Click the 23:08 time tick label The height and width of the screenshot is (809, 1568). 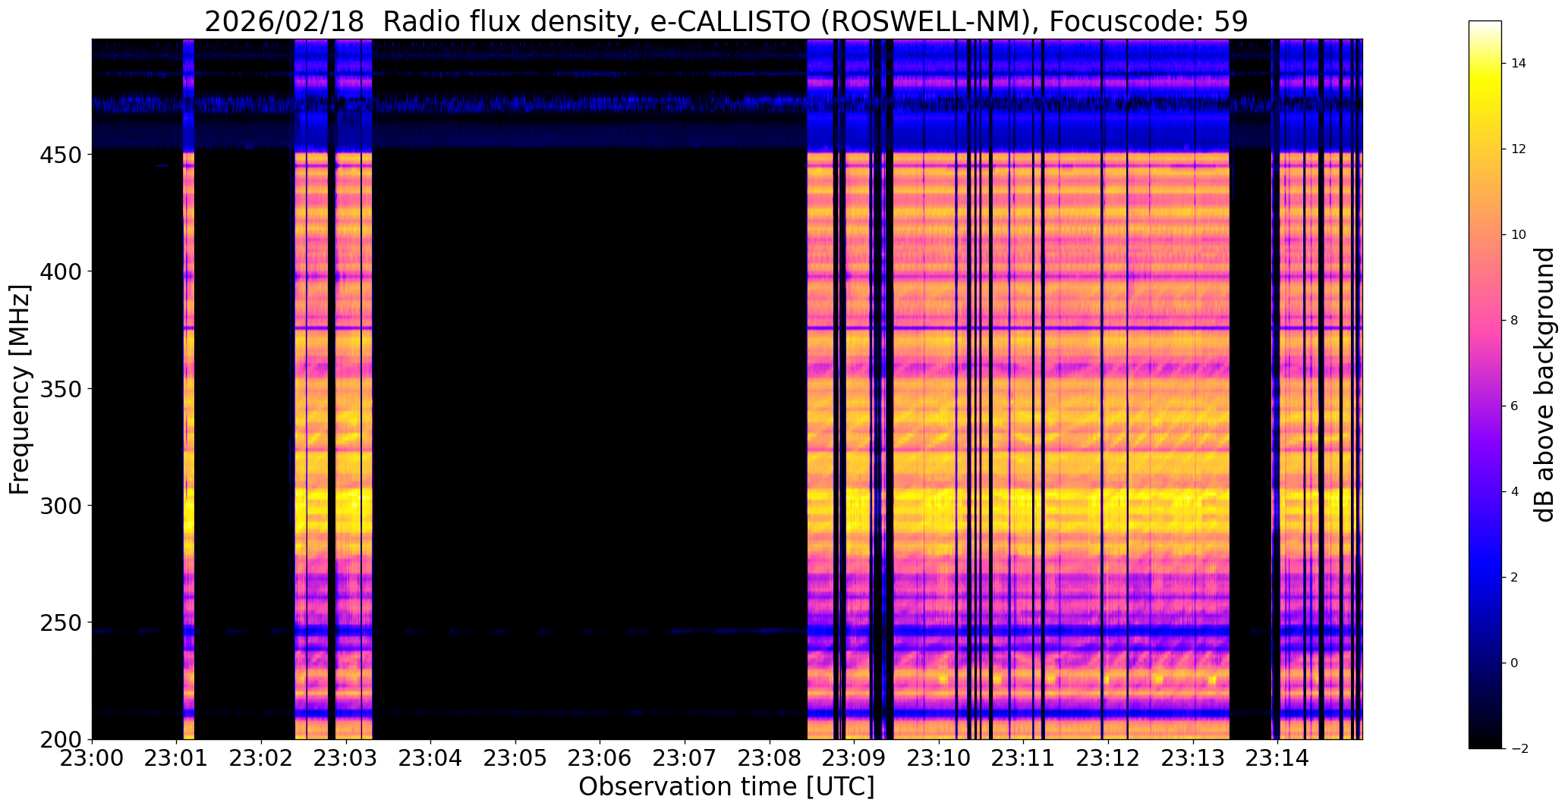(770, 758)
